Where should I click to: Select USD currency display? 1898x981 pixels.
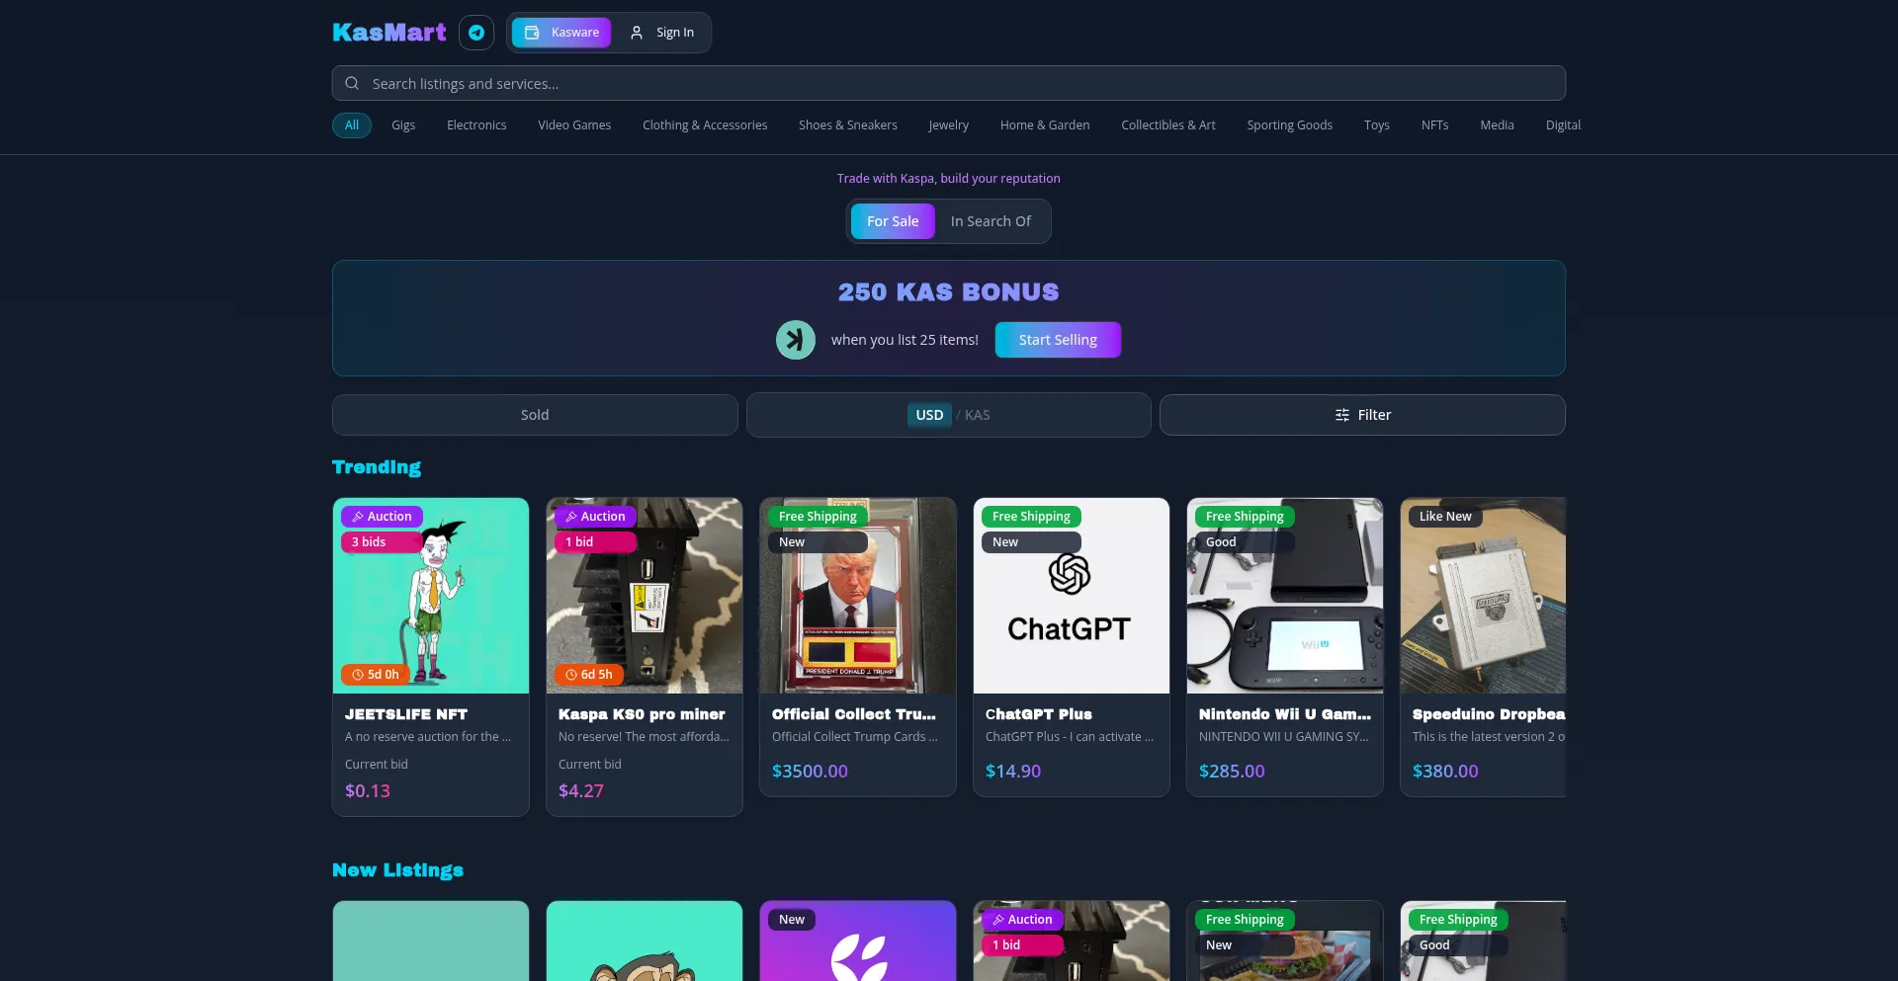(928, 415)
